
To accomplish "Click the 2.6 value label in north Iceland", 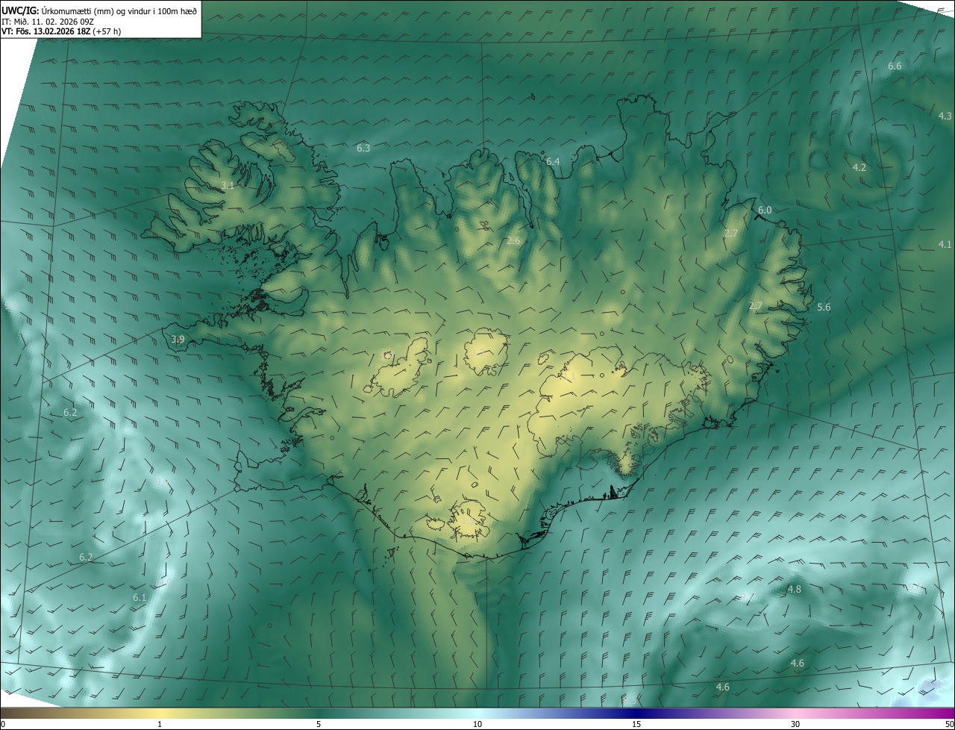I will tap(513, 241).
